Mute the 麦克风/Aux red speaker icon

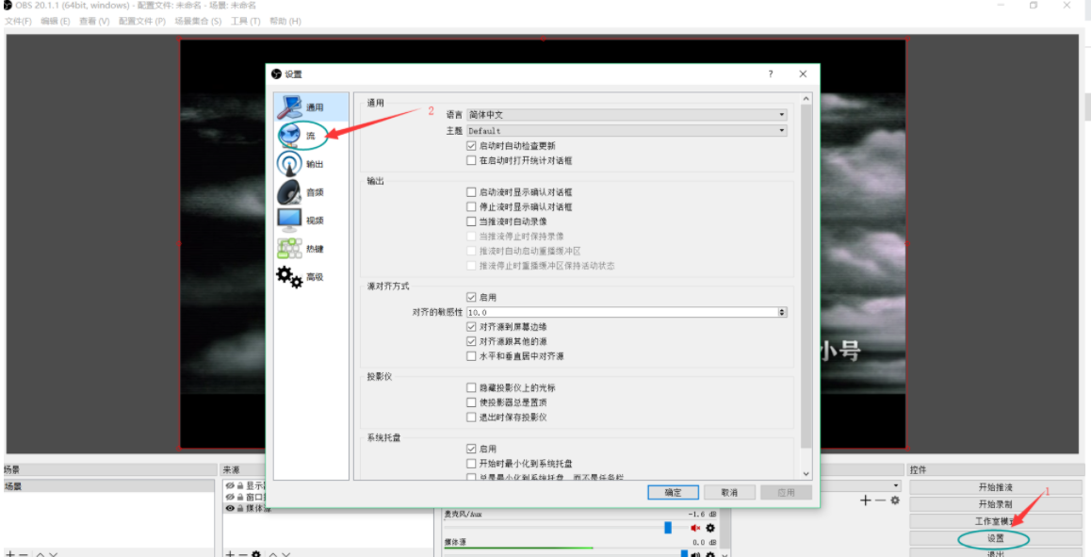(695, 529)
